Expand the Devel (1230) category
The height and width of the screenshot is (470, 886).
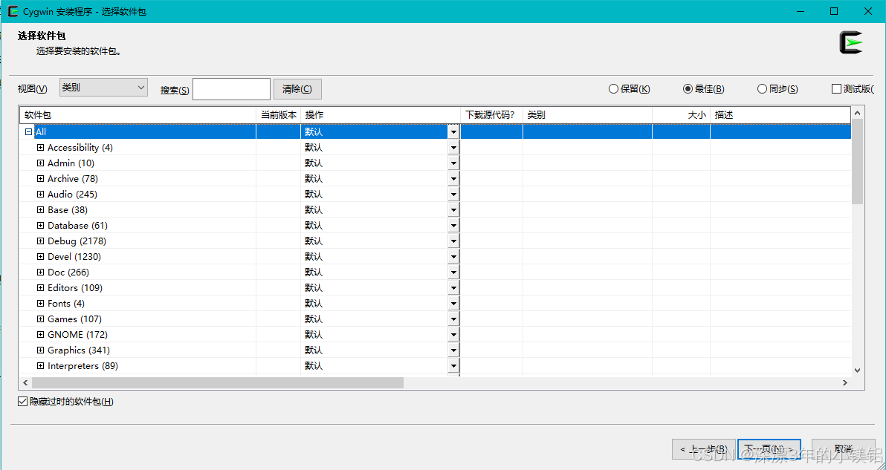[40, 257]
